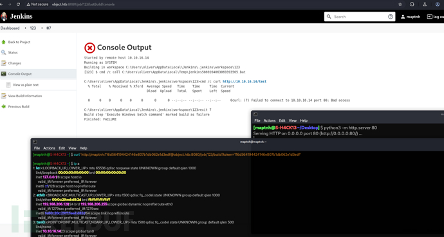Click the browser reload icon
This screenshot has height=237, width=444.
(19, 5)
